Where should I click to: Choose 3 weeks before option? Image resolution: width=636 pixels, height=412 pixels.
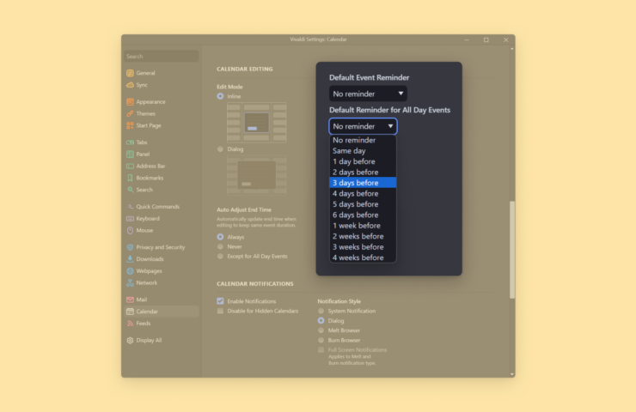point(363,246)
